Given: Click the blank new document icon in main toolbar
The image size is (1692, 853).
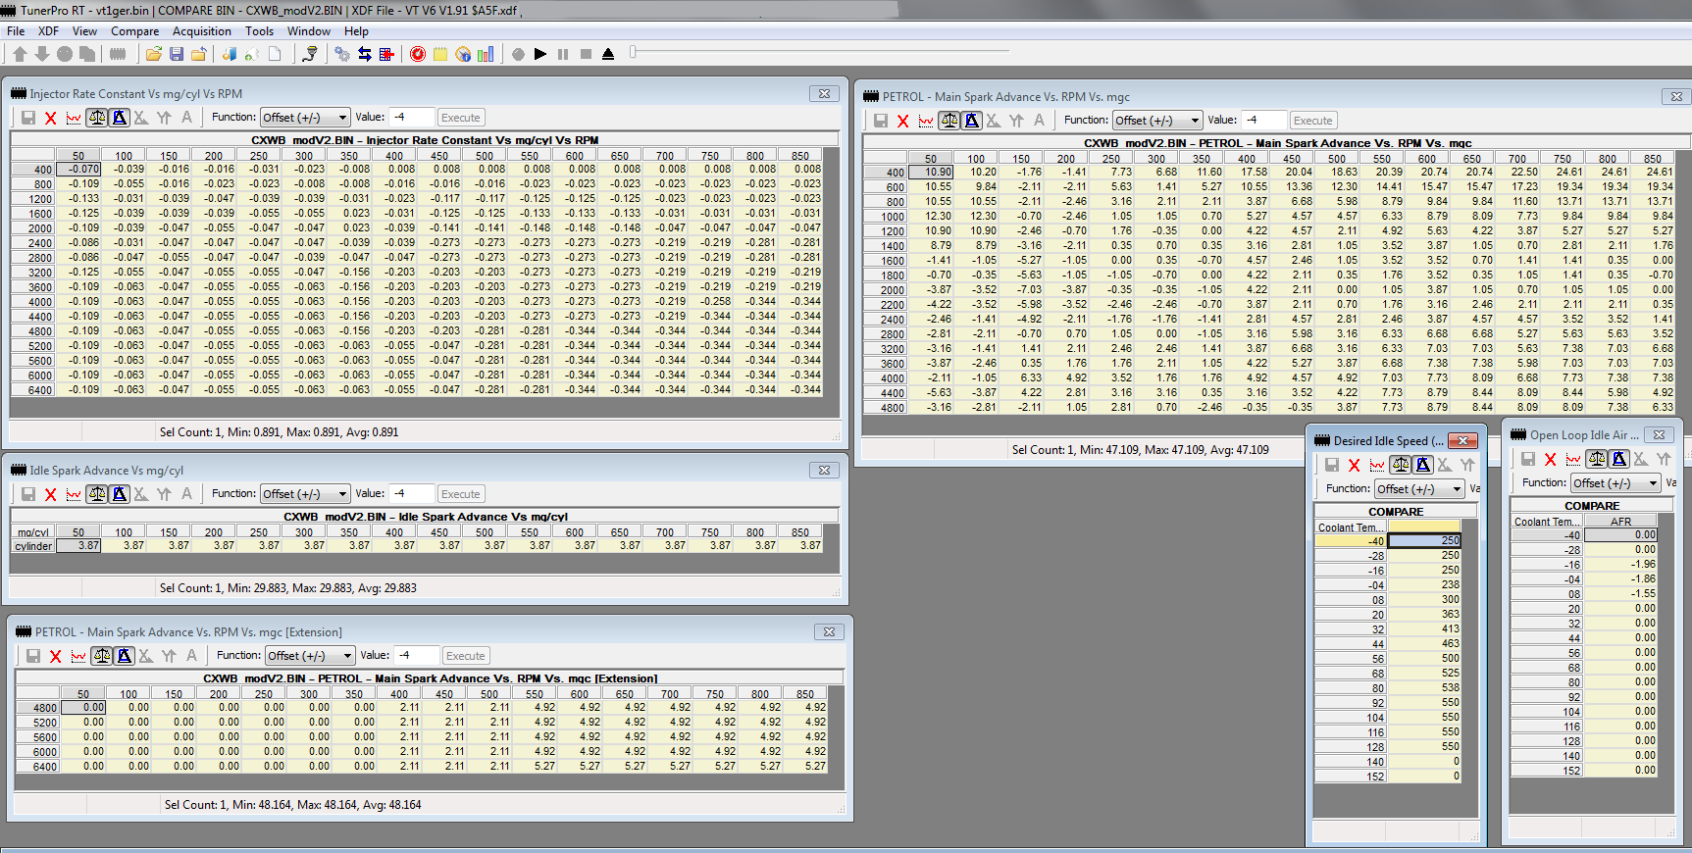Looking at the screenshot, I should point(276,54).
